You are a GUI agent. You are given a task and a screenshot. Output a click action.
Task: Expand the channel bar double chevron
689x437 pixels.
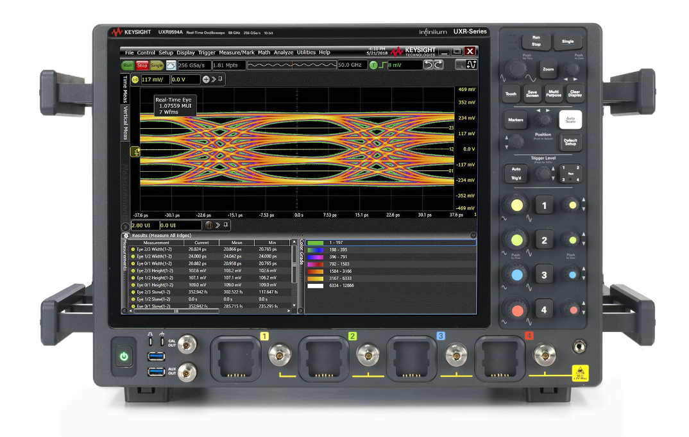pos(214,79)
